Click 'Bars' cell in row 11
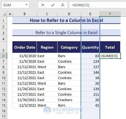The image size is (126, 119). point(69,83)
